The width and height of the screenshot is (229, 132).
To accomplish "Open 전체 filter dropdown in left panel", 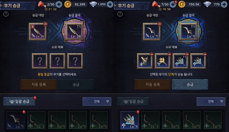I will coord(97,101).
